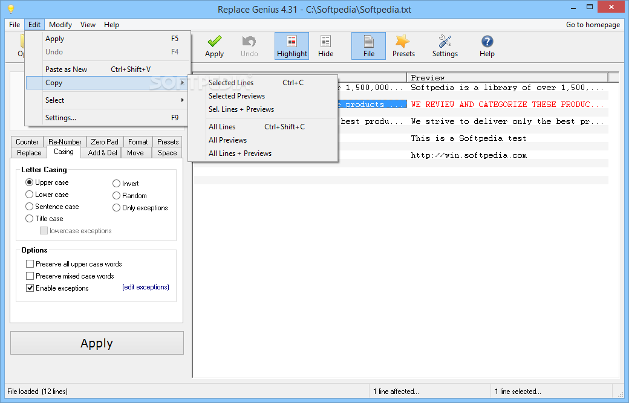Select Invert radio button

click(x=116, y=184)
